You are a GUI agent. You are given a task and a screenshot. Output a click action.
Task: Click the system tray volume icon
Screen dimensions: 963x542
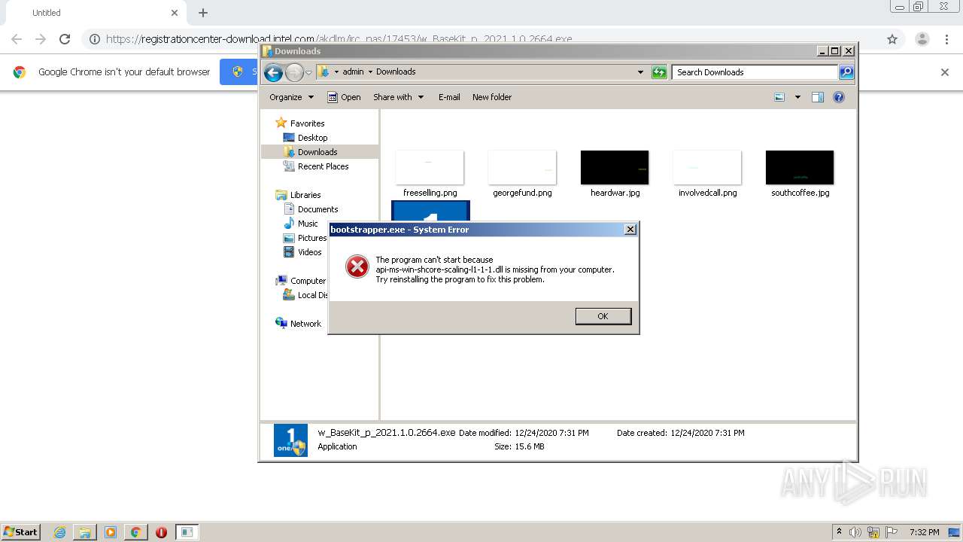855,532
